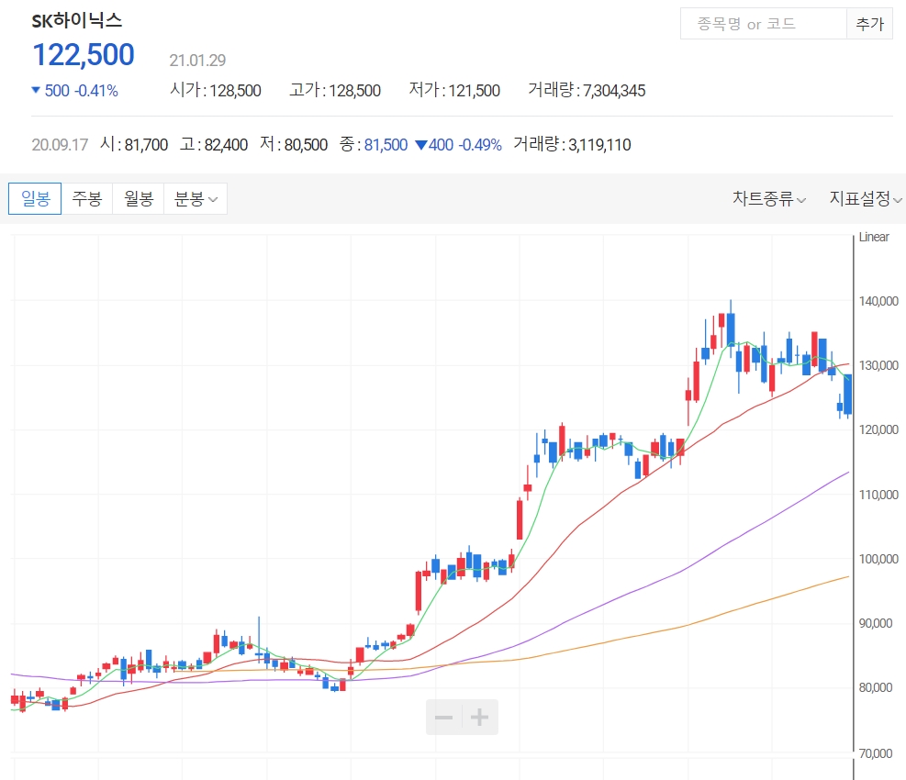Click the 80,000 price axis label

click(876, 687)
